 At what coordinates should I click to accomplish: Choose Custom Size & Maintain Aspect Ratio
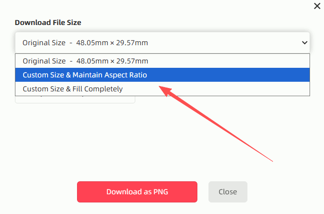[x=85, y=75]
